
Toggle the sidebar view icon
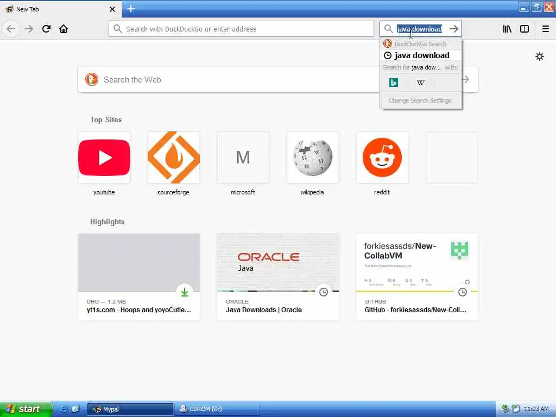[525, 29]
